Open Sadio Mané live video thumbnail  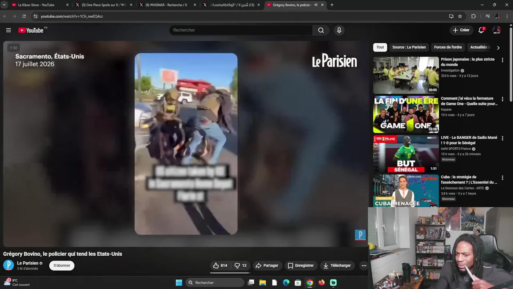(x=406, y=153)
